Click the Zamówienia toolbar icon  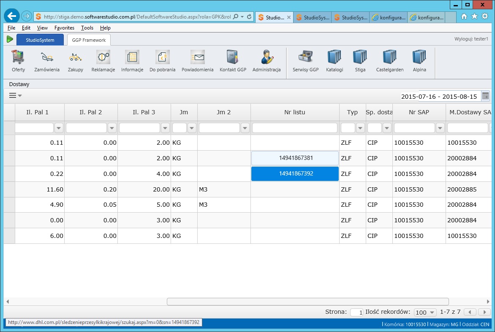pos(46,57)
